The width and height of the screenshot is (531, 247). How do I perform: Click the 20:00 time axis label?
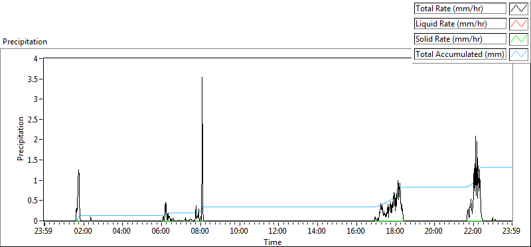point(434,232)
